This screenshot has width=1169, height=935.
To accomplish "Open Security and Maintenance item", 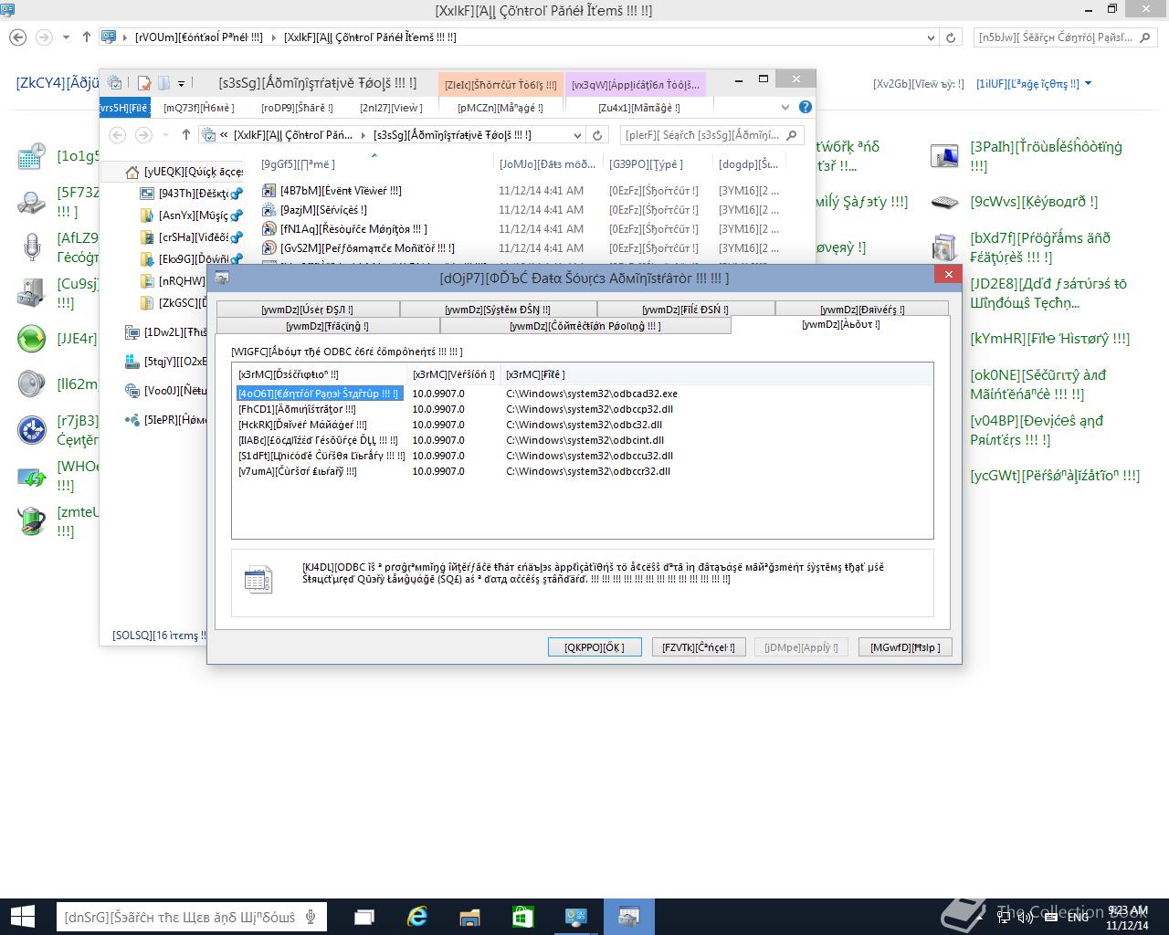I will pos(1037,384).
